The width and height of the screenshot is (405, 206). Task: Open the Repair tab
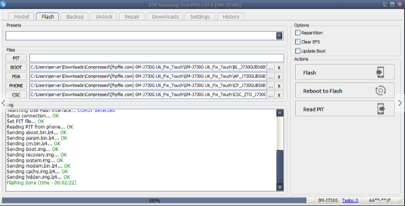132,17
